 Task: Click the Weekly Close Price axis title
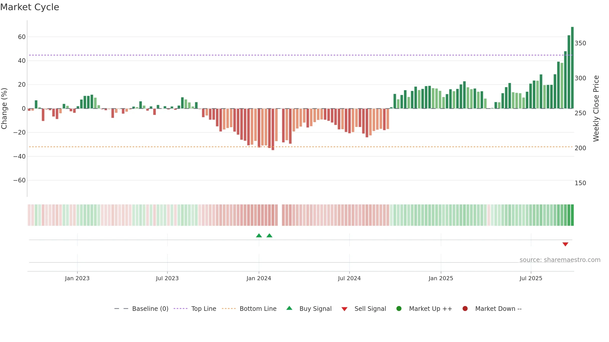point(596,108)
